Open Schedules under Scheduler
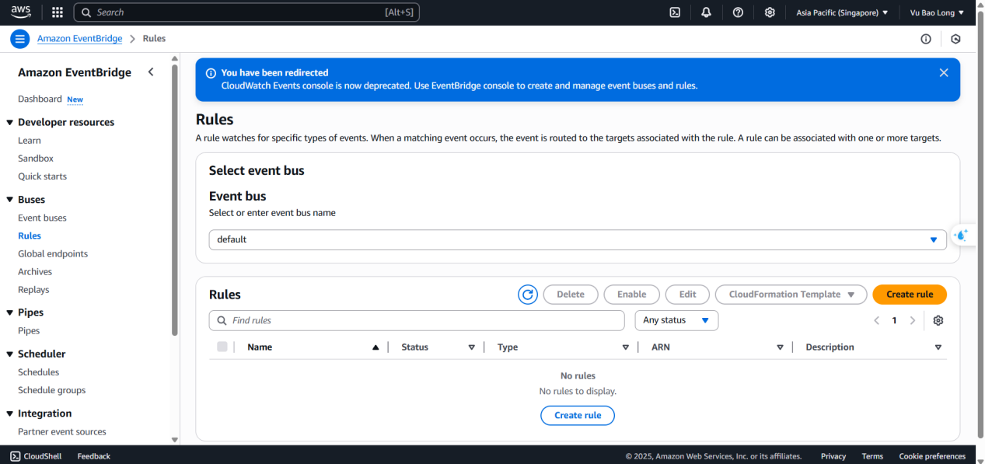The height and width of the screenshot is (464, 985). [x=39, y=372]
